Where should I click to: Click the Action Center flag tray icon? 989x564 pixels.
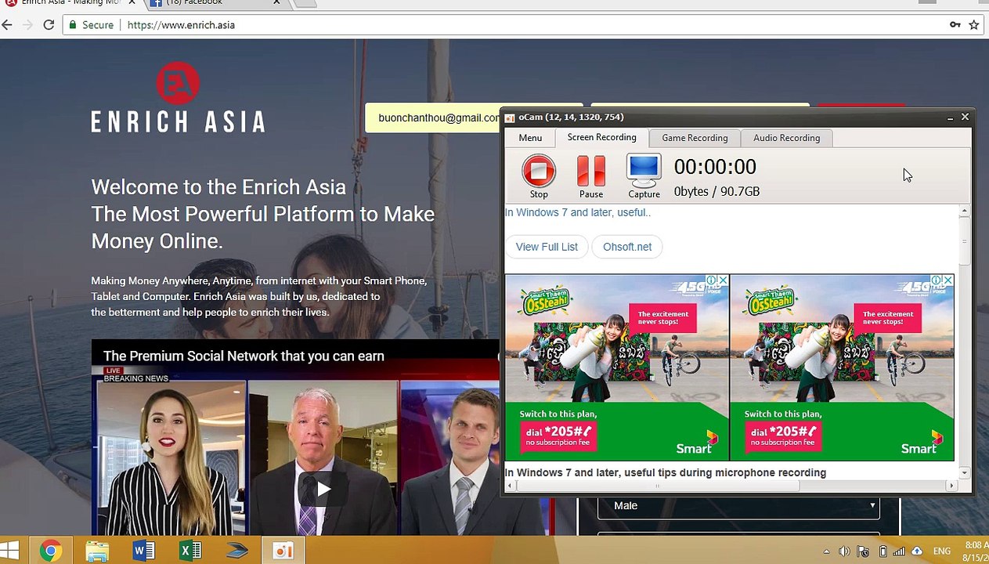863,552
